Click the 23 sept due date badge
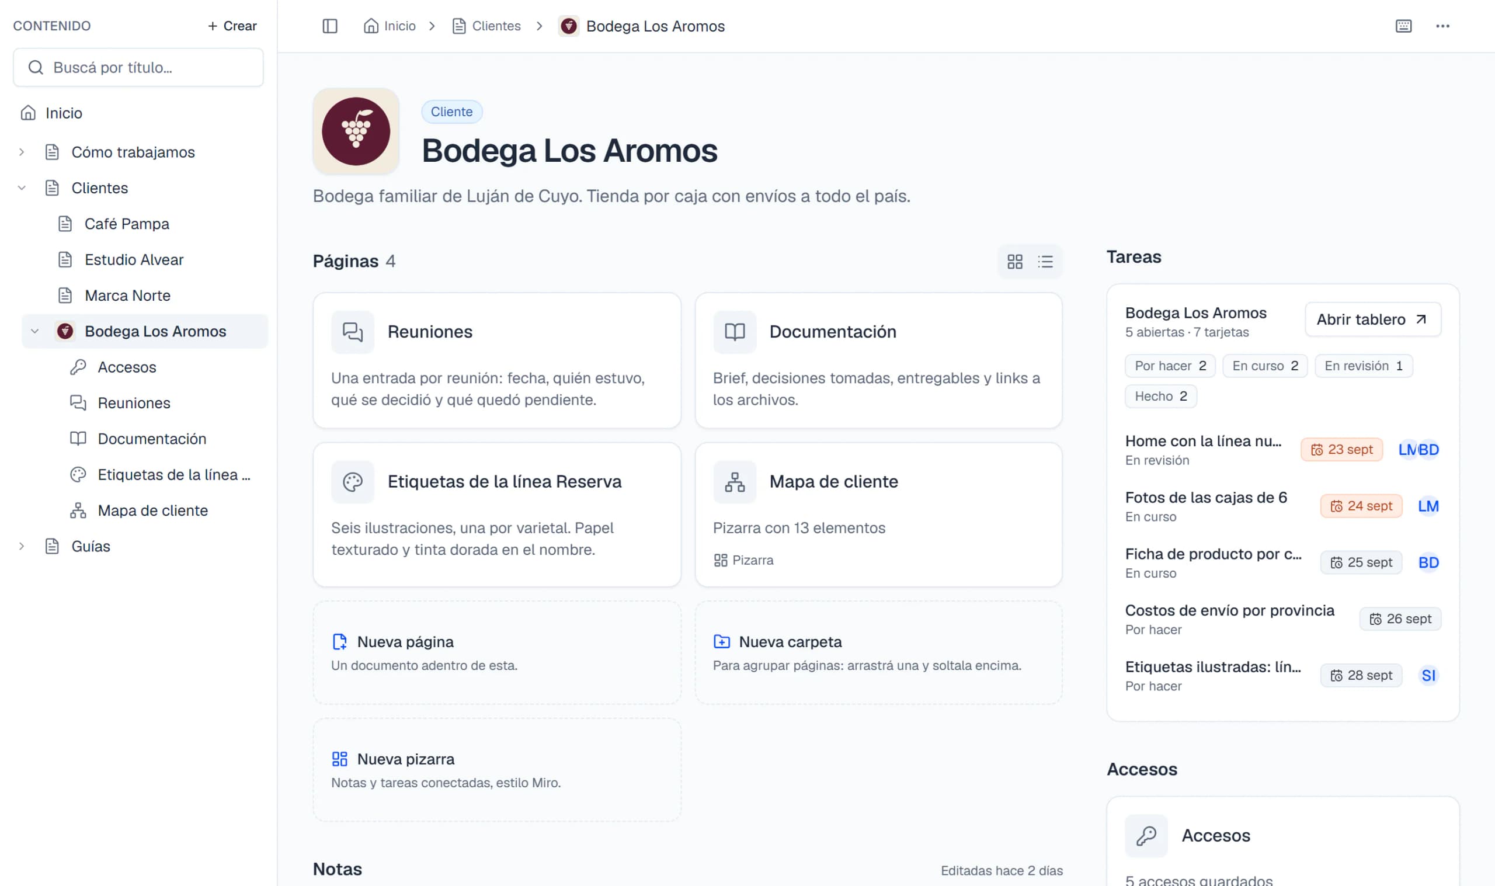The width and height of the screenshot is (1495, 886). [1341, 450]
